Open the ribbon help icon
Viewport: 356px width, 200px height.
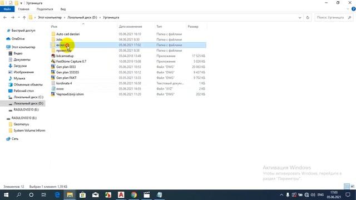tap(354, 9)
